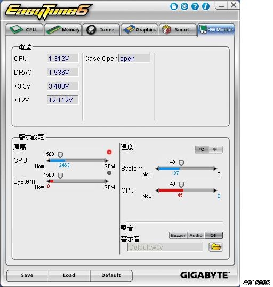Click right arrow of System temperature slider

tap(215, 169)
